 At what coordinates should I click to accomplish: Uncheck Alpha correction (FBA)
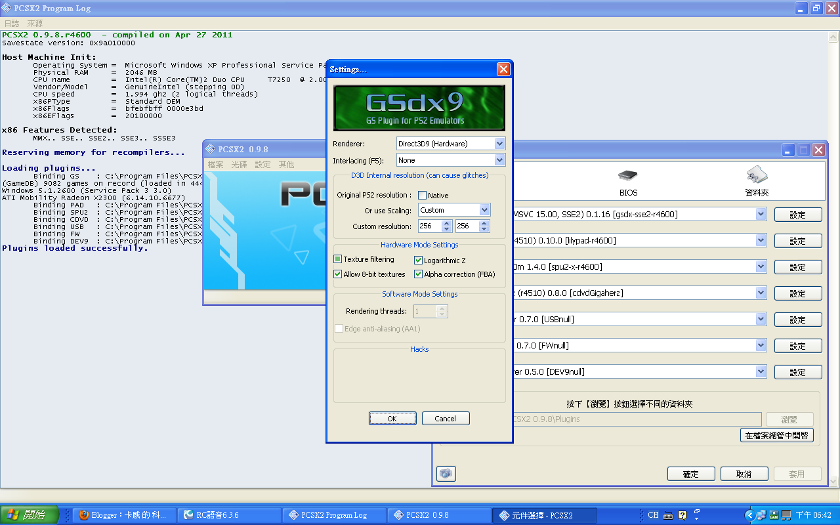tap(418, 274)
